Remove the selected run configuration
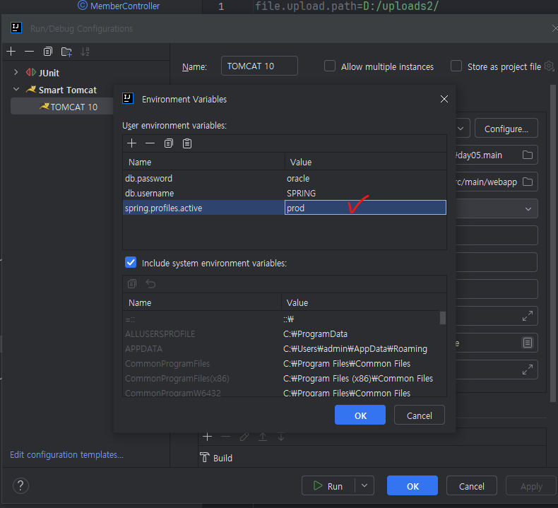Viewport: 558px width, 508px height. 29,52
